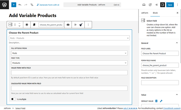Select JetForm in the breadcrumb
181x110 pixels.
pyautogui.click(x=7, y=108)
